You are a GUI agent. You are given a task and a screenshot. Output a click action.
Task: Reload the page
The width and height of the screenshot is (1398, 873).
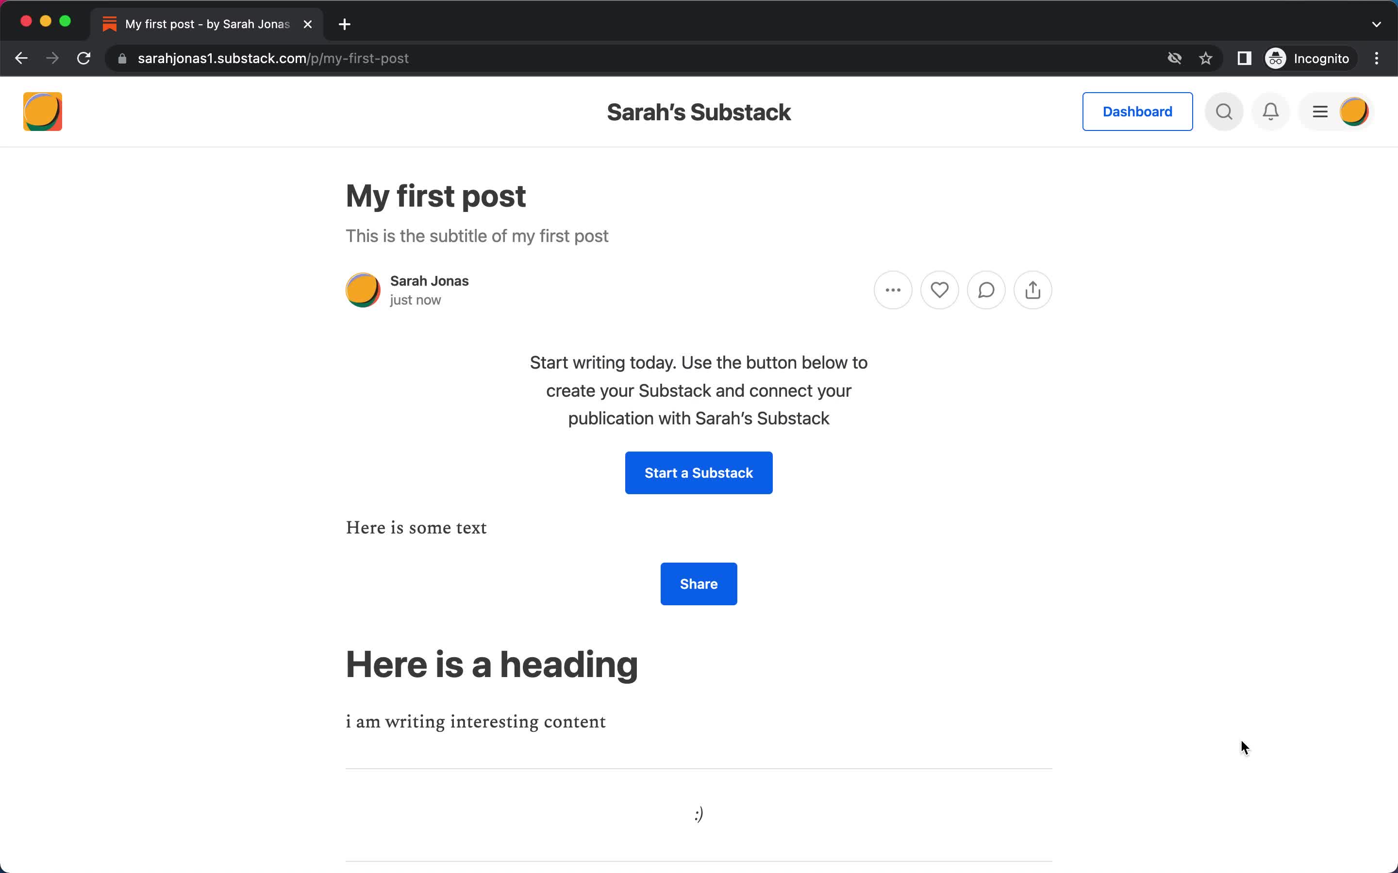84,58
